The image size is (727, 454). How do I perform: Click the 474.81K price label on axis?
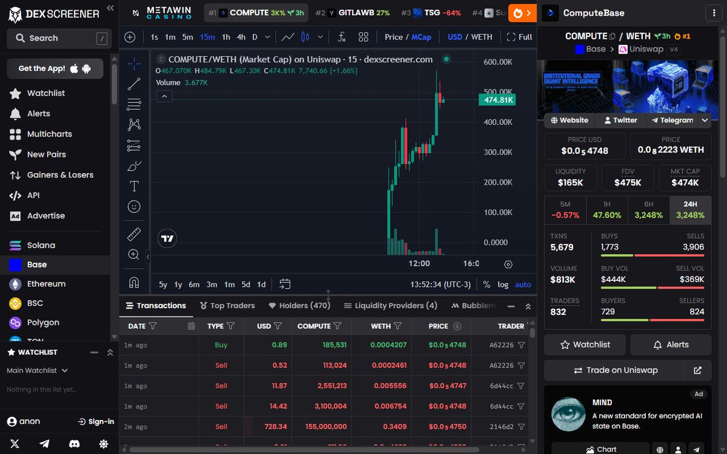click(x=497, y=100)
